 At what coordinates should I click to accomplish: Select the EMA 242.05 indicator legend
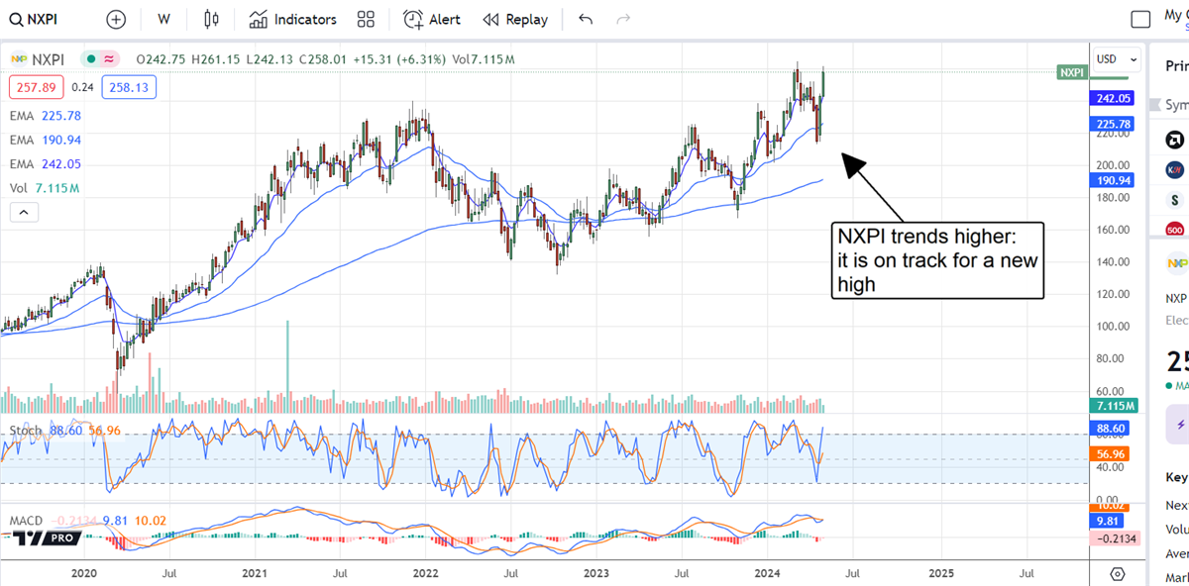pyautogui.click(x=45, y=163)
